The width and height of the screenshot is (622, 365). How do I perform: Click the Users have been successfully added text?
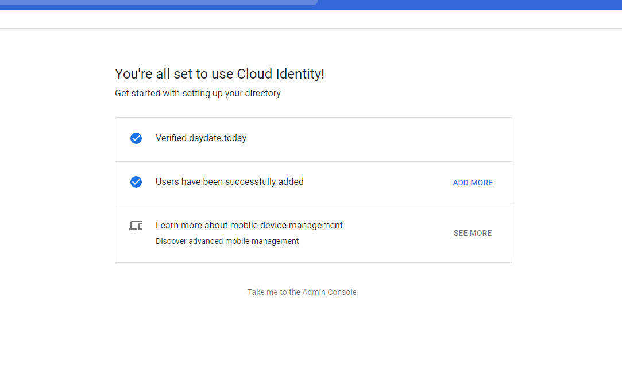tap(229, 182)
